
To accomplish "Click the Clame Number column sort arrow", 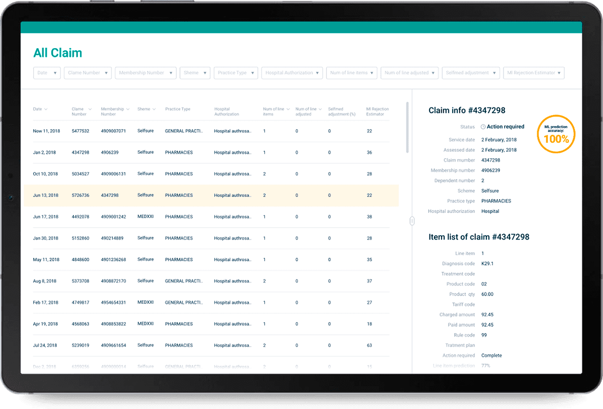I will (90, 109).
